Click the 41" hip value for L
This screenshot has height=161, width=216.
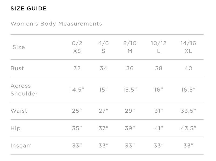click(158, 128)
